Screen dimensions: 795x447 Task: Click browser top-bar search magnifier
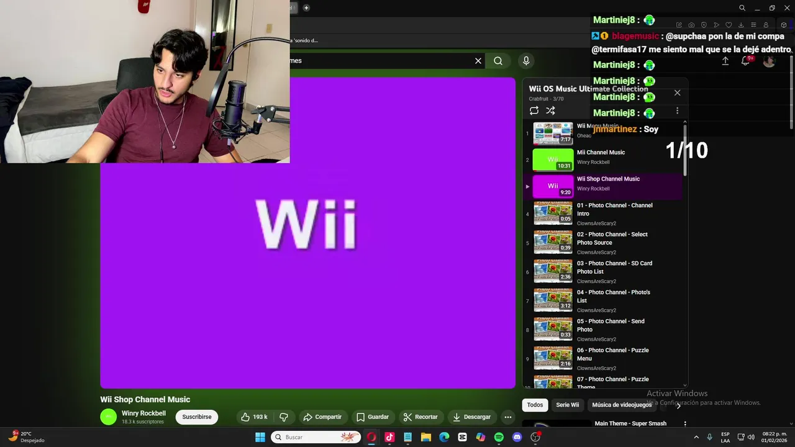pos(742,8)
